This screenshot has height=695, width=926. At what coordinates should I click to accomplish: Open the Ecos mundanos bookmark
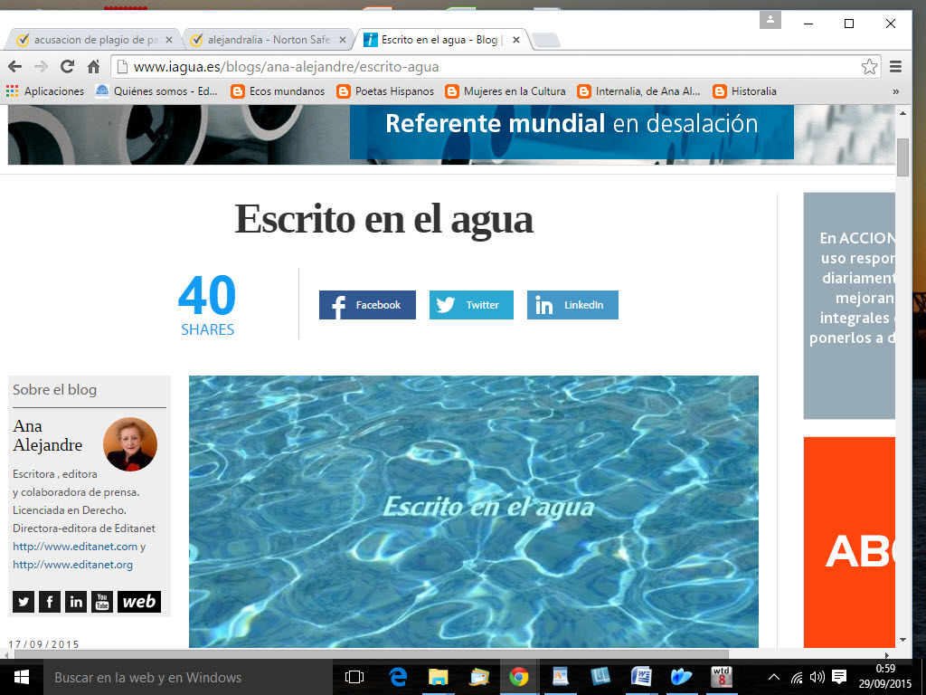tap(278, 91)
